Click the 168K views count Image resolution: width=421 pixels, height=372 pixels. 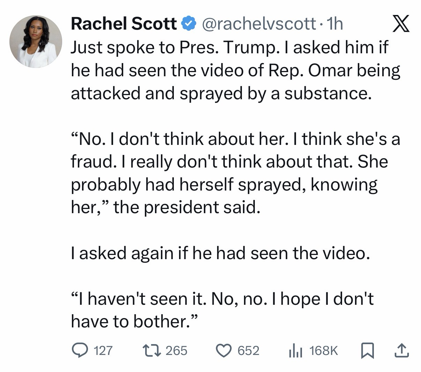click(324, 350)
